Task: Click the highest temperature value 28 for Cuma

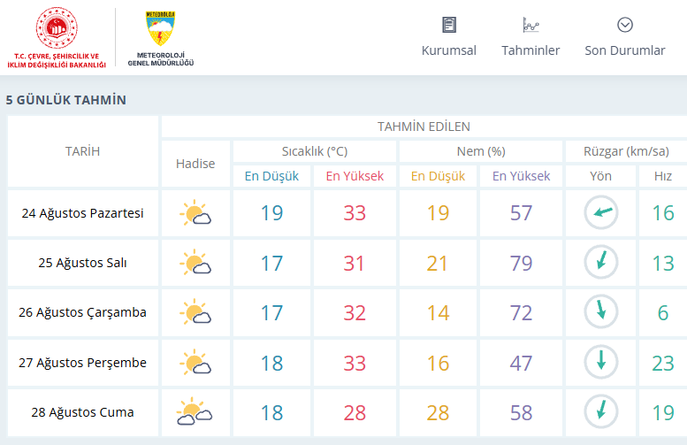Action: pyautogui.click(x=355, y=412)
